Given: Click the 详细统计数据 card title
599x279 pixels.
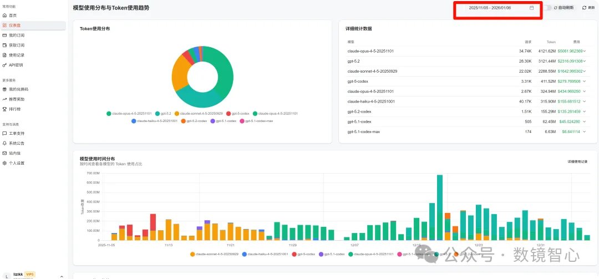Looking at the screenshot, I should pos(359,29).
